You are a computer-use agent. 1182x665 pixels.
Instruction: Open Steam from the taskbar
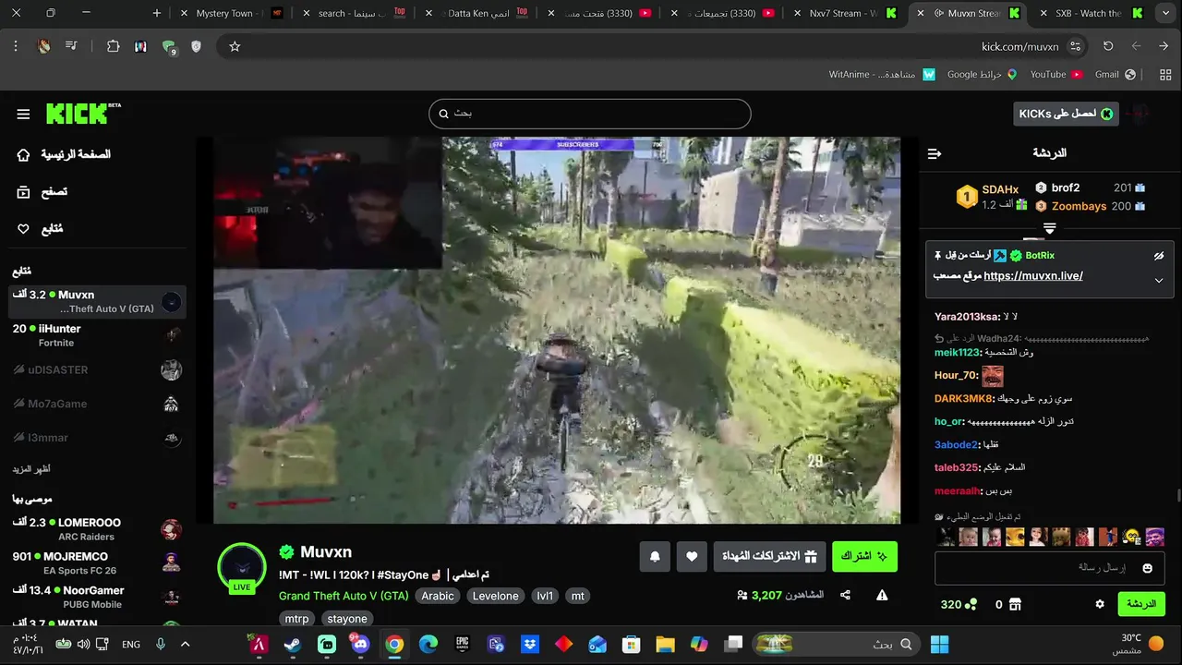click(x=292, y=644)
